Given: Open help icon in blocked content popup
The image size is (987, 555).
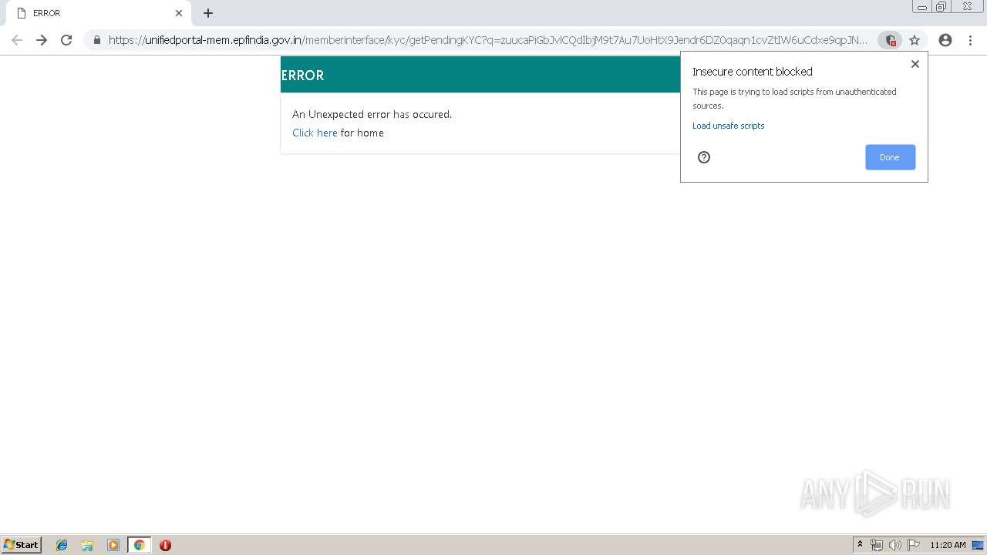Looking at the screenshot, I should (x=704, y=157).
